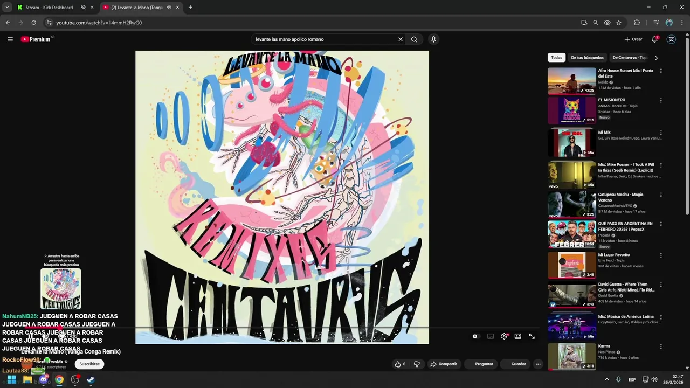690x388 pixels.
Task: Run search with the magnifier button
Action: (414, 39)
